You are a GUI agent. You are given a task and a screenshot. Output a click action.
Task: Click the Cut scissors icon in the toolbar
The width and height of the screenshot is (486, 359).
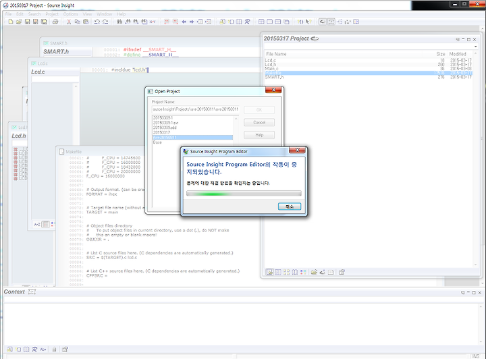click(69, 22)
